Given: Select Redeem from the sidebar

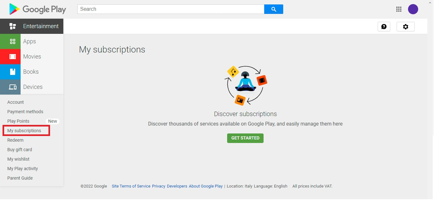Looking at the screenshot, I should pos(15,140).
